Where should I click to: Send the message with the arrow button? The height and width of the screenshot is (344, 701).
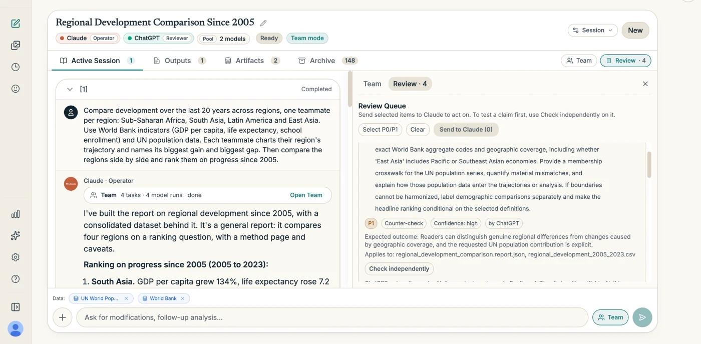(x=642, y=317)
